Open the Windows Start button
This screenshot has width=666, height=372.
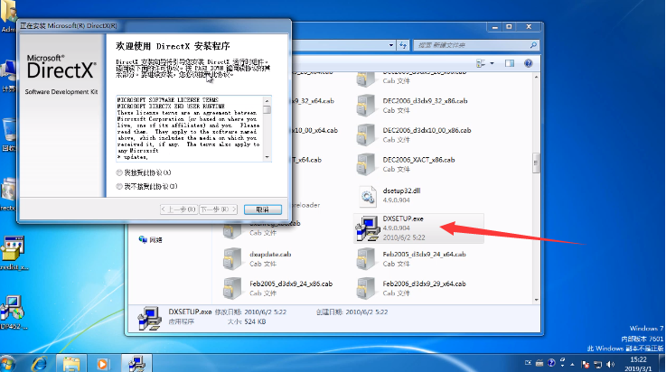[8, 364]
